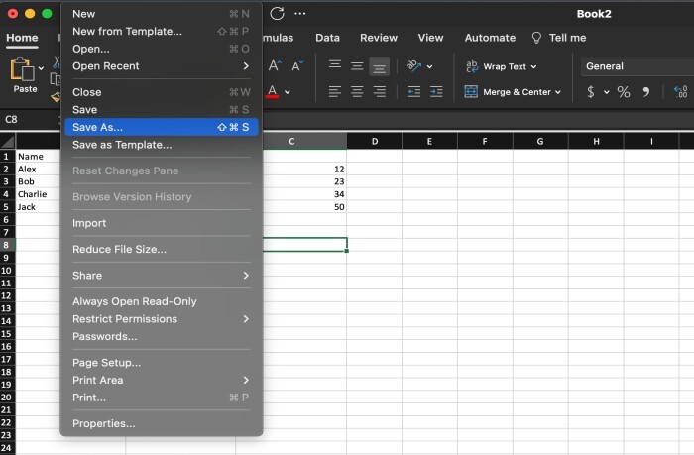Viewport: 694px width, 455px height.
Task: Click the red font color swatch
Action: [x=273, y=92]
